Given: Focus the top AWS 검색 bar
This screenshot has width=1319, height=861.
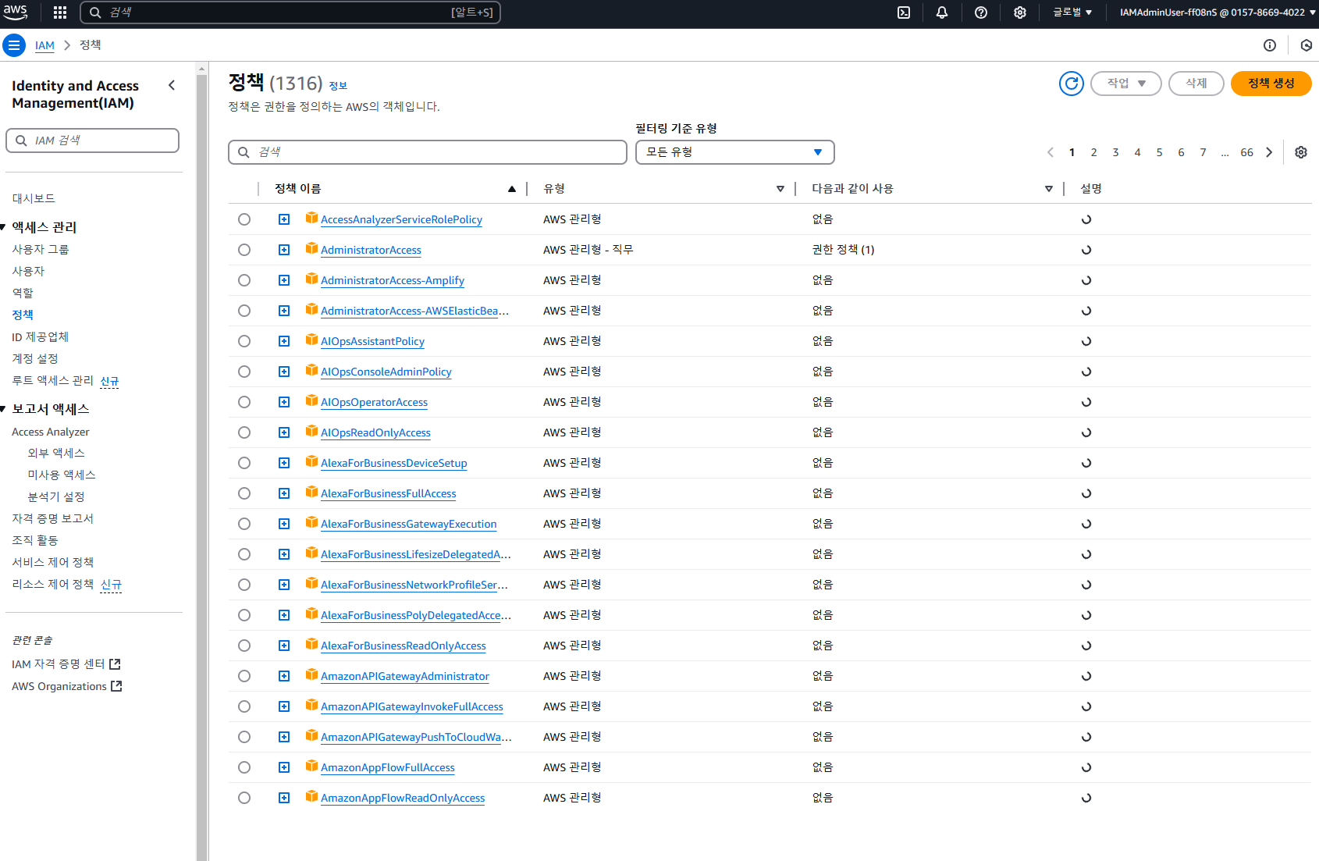Looking at the screenshot, I should [290, 12].
